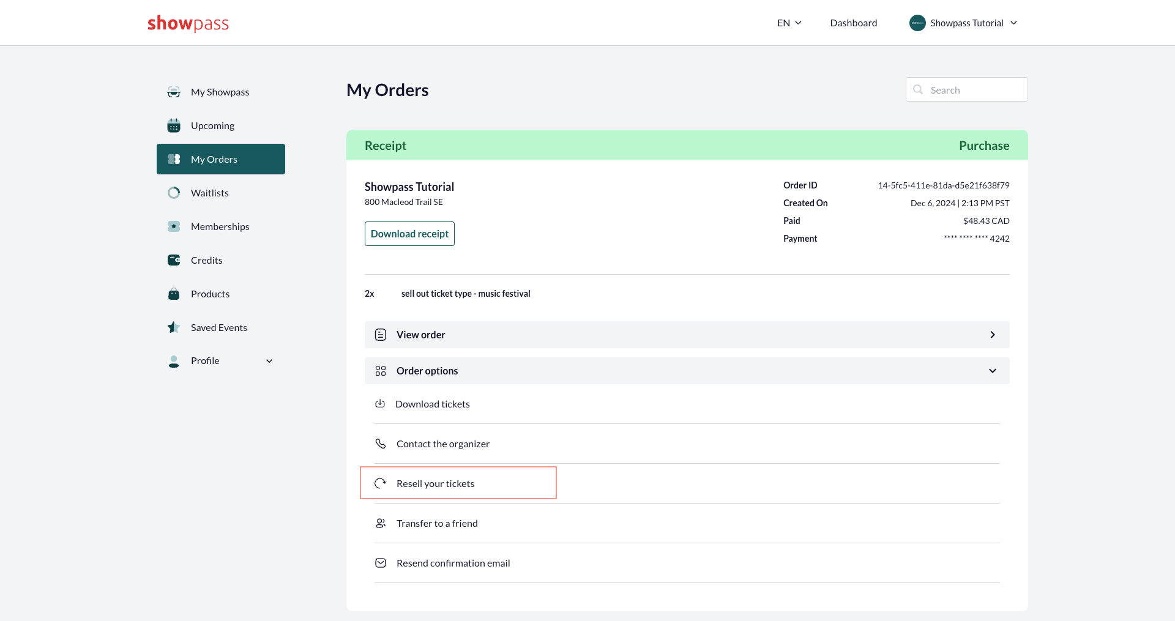
Task: Click the 800 Macleod Trail SE address
Action: pos(404,202)
